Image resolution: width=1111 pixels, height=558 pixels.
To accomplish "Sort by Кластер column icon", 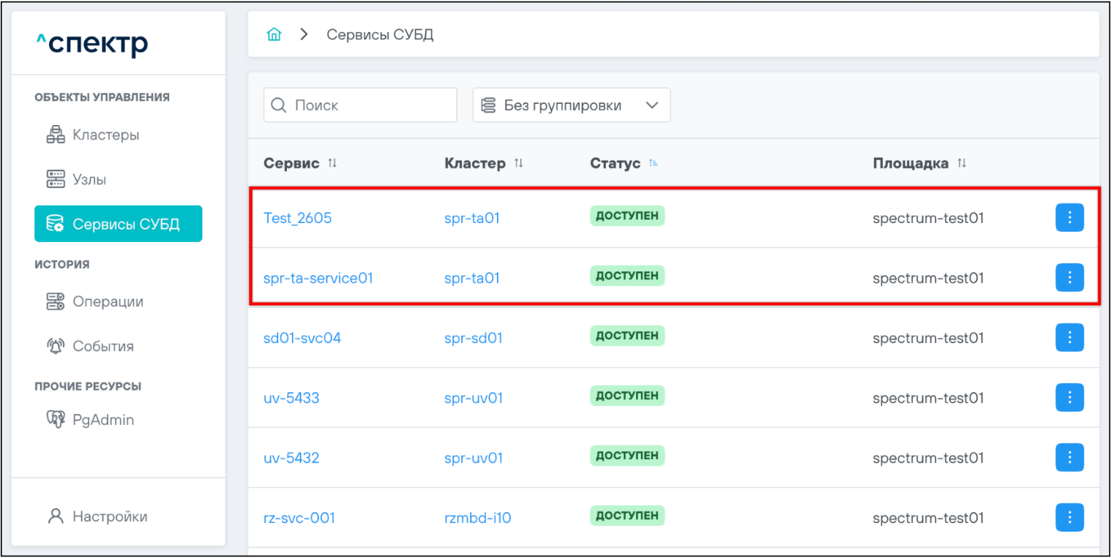I will [x=518, y=163].
